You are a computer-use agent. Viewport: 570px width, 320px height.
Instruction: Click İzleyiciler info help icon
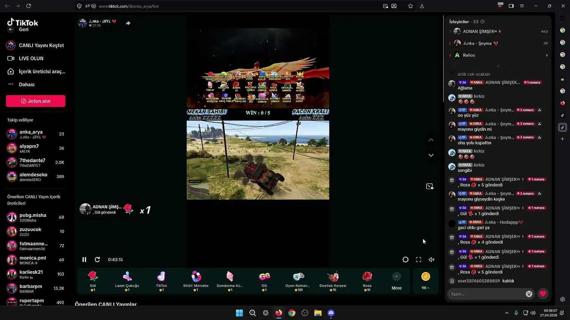pyautogui.click(x=482, y=21)
